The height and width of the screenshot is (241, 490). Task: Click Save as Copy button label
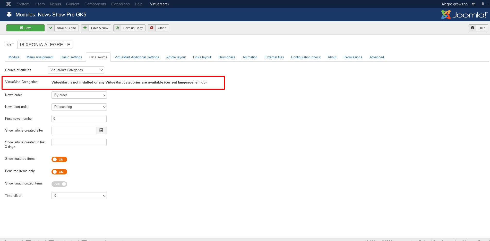coord(133,28)
